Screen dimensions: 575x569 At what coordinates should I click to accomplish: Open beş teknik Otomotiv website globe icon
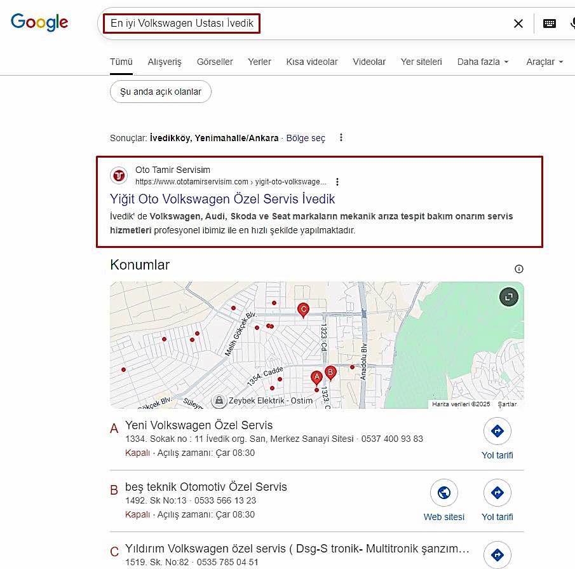[x=443, y=493]
